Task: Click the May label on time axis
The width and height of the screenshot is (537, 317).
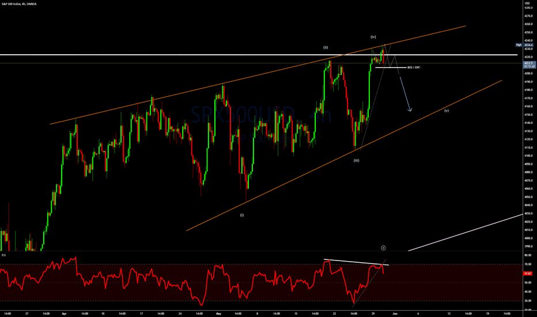Action: 219,314
